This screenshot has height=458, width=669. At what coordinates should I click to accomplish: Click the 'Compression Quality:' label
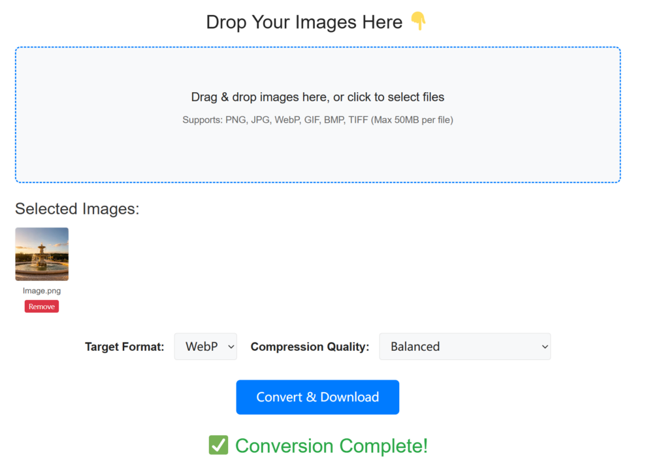click(x=310, y=346)
